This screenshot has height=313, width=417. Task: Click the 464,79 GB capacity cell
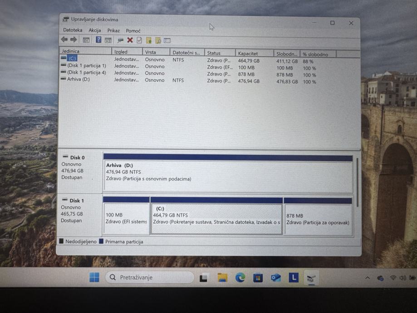point(249,61)
